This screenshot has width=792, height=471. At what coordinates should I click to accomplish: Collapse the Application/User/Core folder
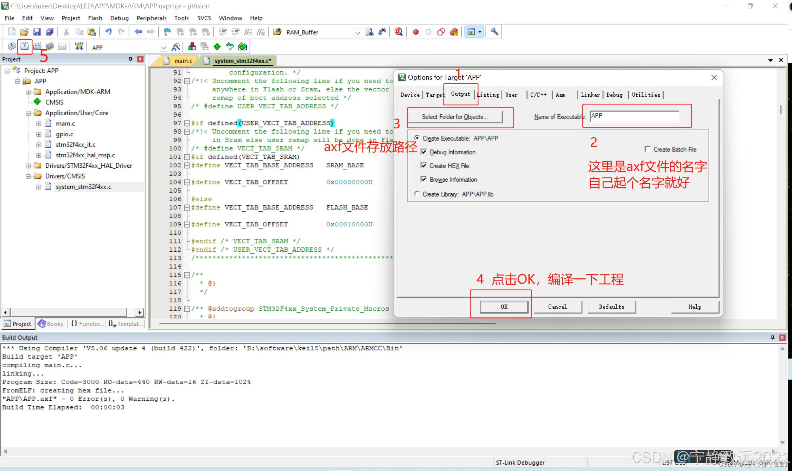28,113
